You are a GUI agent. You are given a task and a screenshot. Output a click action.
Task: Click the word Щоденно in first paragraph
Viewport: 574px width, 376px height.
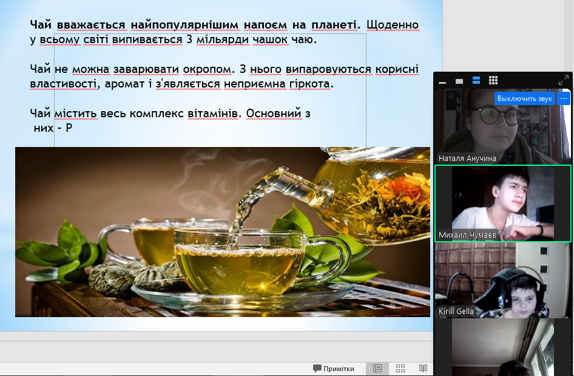392,25
